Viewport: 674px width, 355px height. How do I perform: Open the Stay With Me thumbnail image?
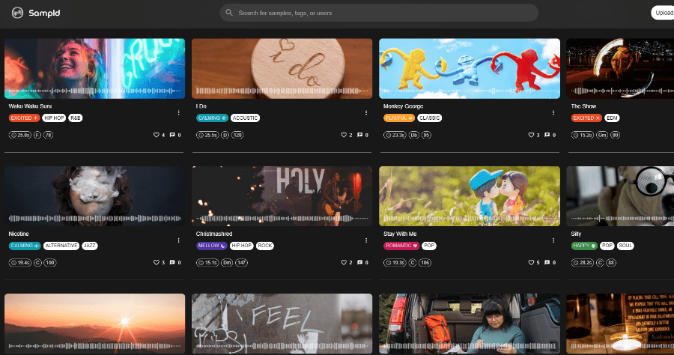point(470,196)
